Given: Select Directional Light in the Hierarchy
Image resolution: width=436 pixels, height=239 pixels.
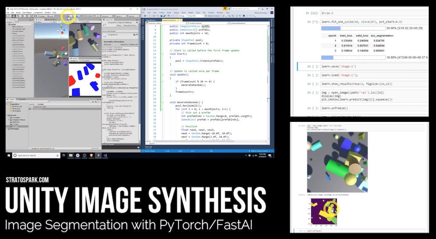Looking at the screenshot, I should tap(19, 29).
